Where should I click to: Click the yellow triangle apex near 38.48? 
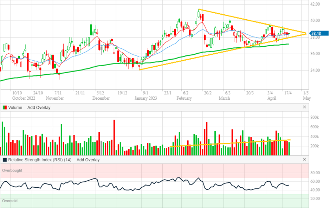[x=306, y=33]
